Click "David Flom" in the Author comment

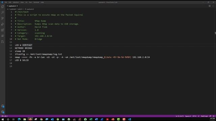point(41,27)
